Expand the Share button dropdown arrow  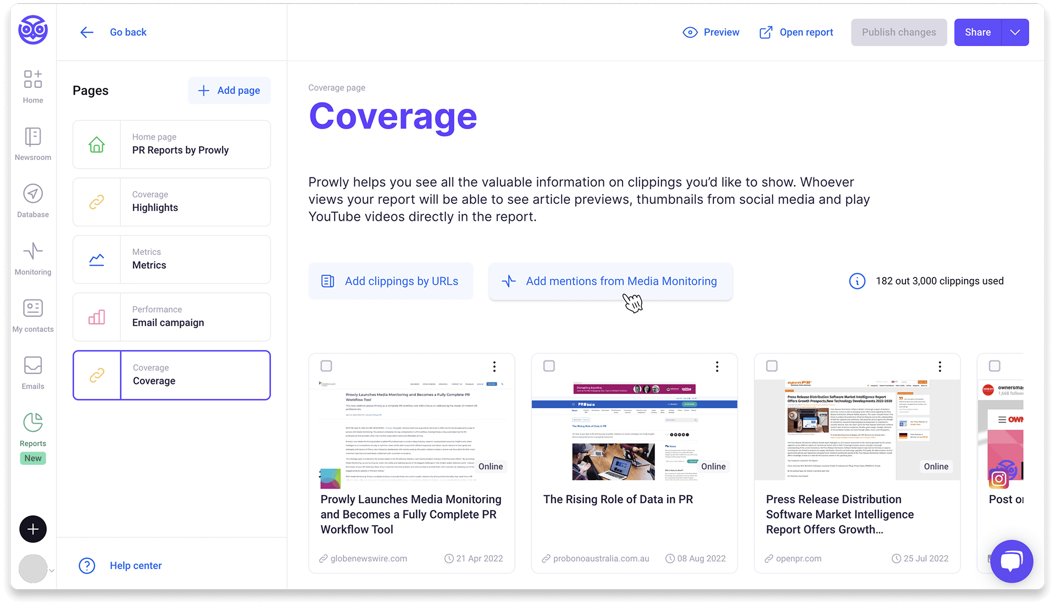pyautogui.click(x=1014, y=32)
